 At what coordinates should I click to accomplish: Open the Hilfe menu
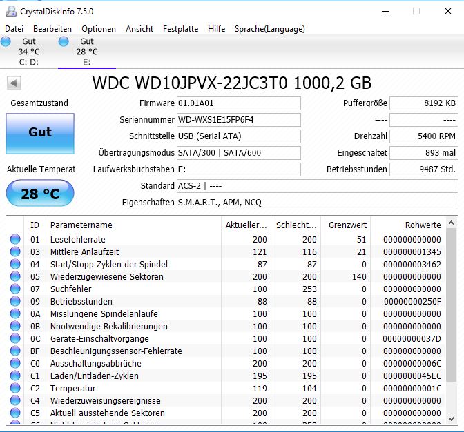pyautogui.click(x=216, y=29)
